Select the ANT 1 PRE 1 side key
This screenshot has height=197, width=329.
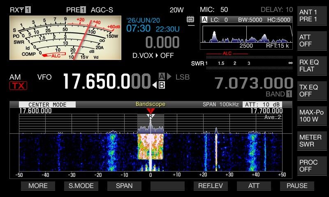click(312, 16)
